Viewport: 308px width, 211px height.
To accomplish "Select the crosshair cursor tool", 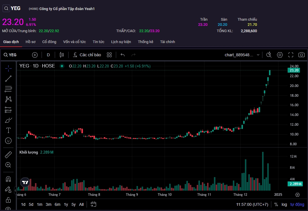I will click(x=8, y=68).
